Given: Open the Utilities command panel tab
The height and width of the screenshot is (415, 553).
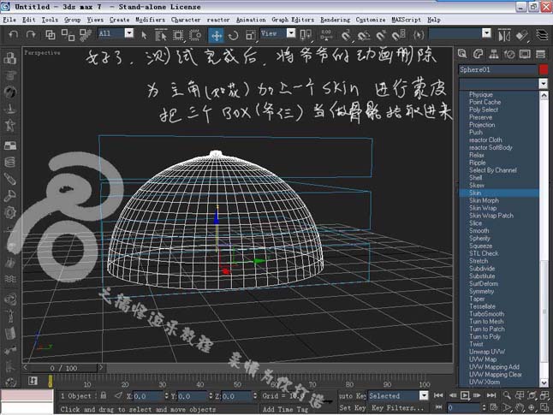Looking at the screenshot, I should (540, 54).
